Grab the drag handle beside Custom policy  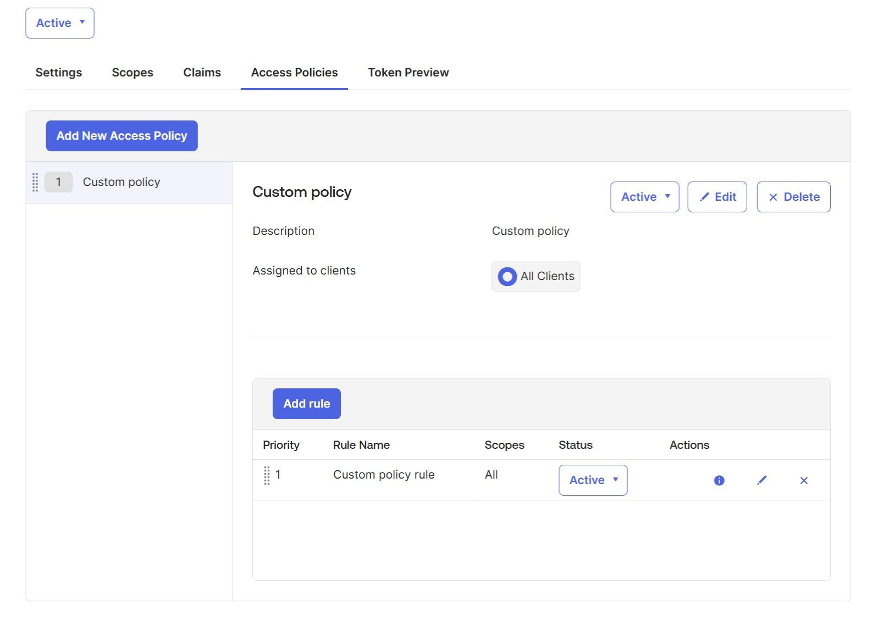tap(35, 182)
